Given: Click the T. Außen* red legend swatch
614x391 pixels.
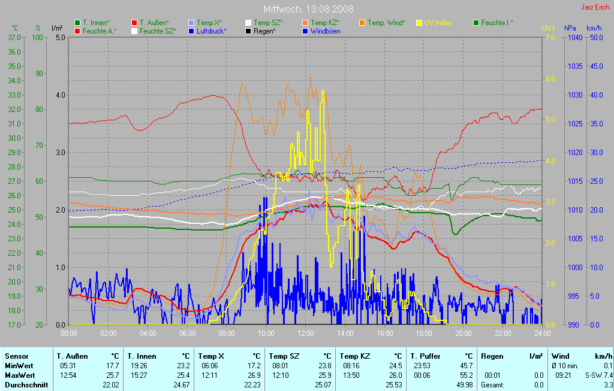Looking at the screenshot, I should pyautogui.click(x=135, y=23).
